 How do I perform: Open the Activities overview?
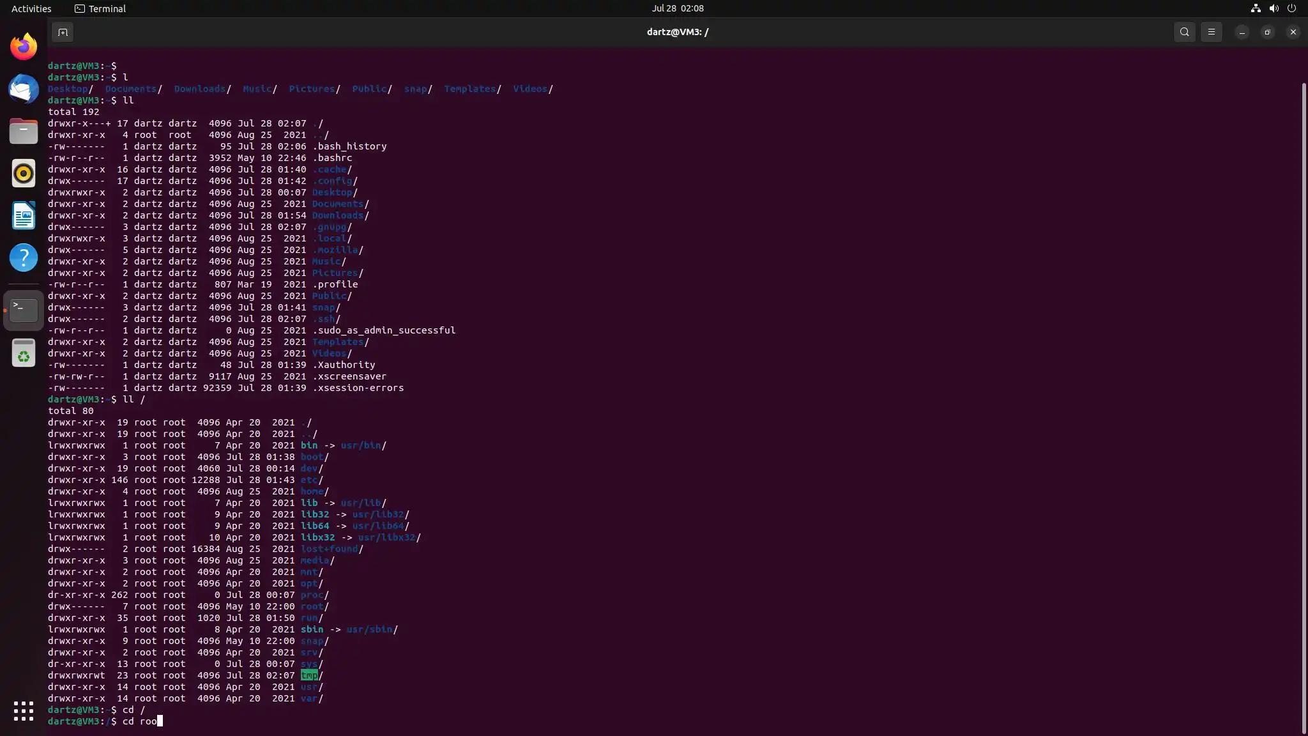[31, 8]
